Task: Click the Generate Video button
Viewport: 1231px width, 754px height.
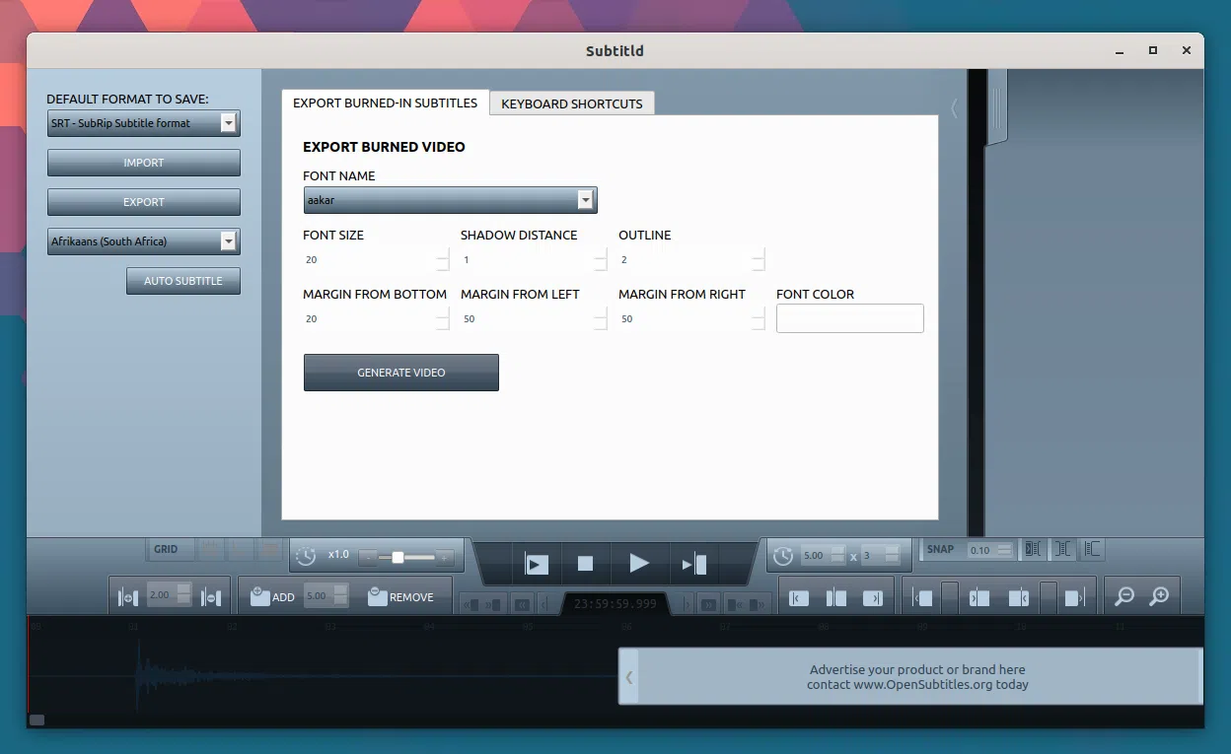Action: [x=400, y=373]
